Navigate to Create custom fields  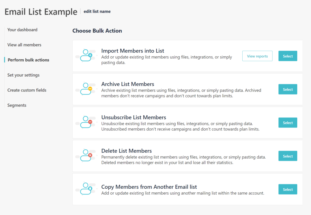click(27, 90)
